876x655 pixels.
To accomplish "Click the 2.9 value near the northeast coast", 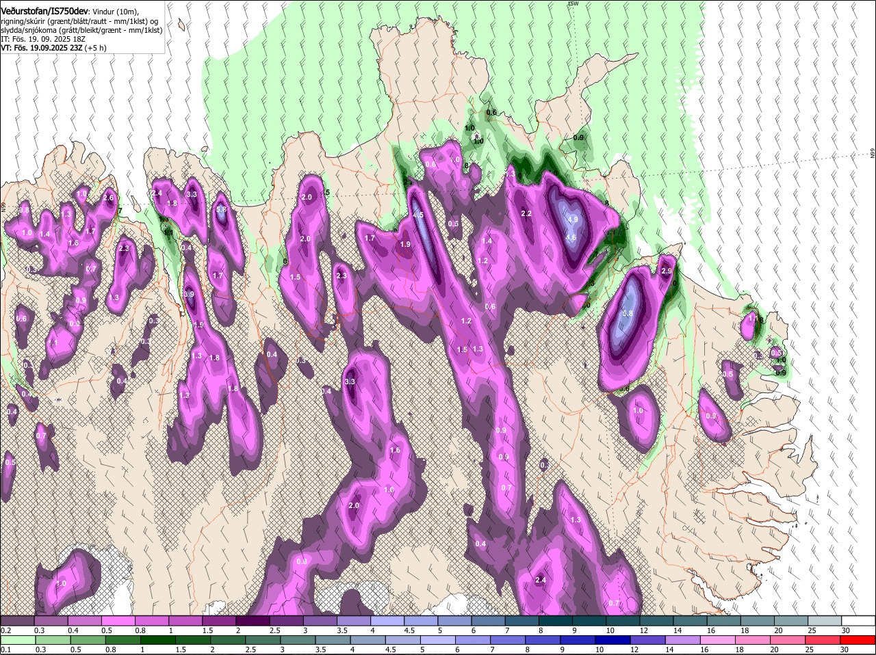I will click(667, 271).
